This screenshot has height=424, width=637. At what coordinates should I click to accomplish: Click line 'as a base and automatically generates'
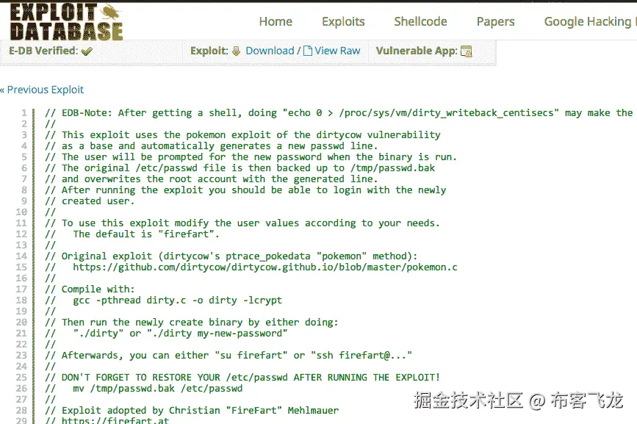pos(212,145)
